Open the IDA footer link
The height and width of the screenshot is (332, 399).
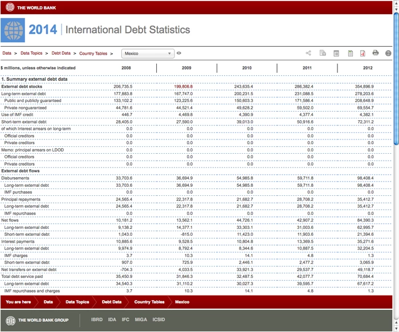(112, 319)
